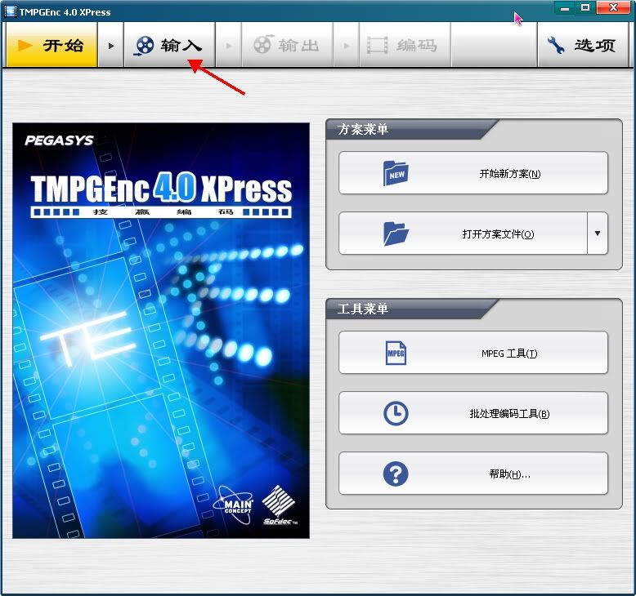
Task: Click the yellow 开始 (Start) tab
Action: point(52,45)
